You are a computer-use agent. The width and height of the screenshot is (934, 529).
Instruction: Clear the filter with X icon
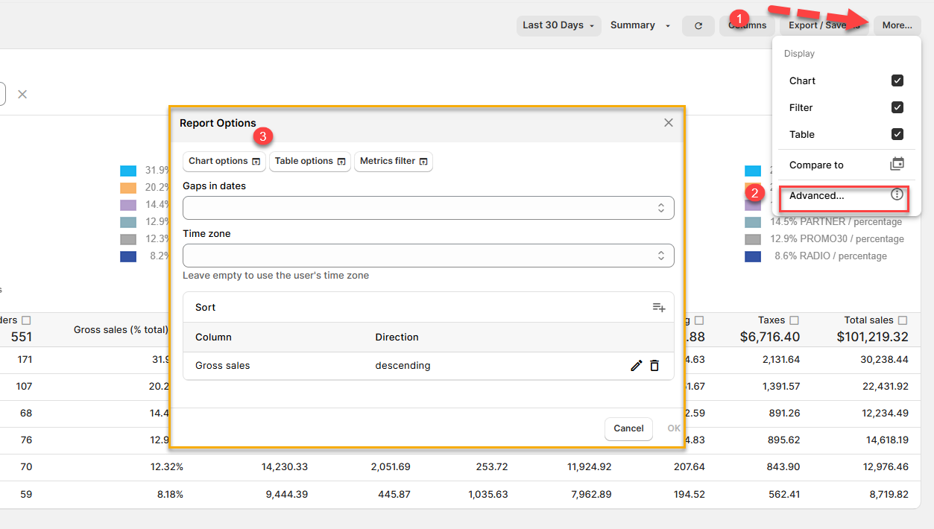[x=22, y=95]
